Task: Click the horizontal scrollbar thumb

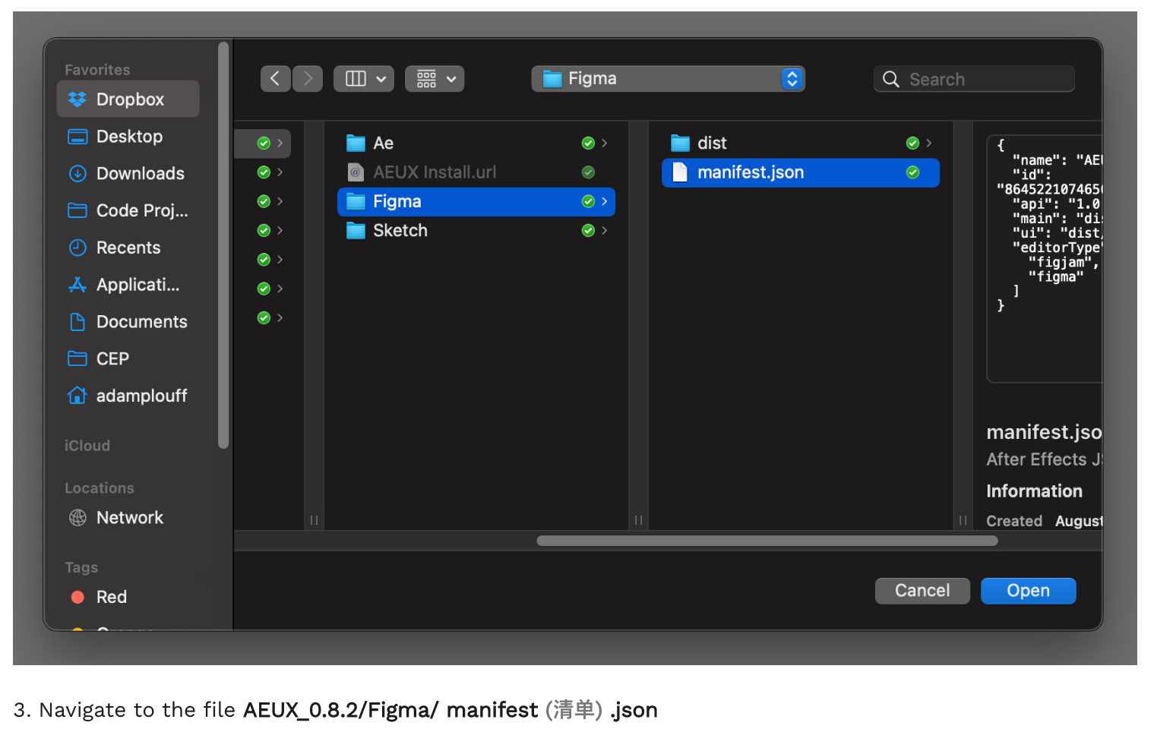Action: point(767,541)
